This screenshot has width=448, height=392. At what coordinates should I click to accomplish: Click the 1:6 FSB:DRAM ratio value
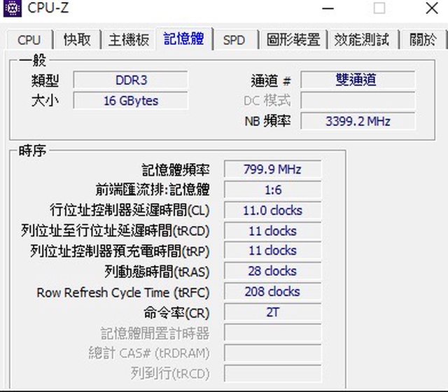pos(272,190)
